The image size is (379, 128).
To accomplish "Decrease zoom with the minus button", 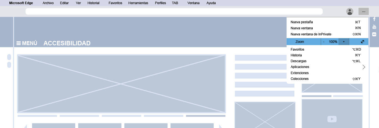I will coord(324,42).
